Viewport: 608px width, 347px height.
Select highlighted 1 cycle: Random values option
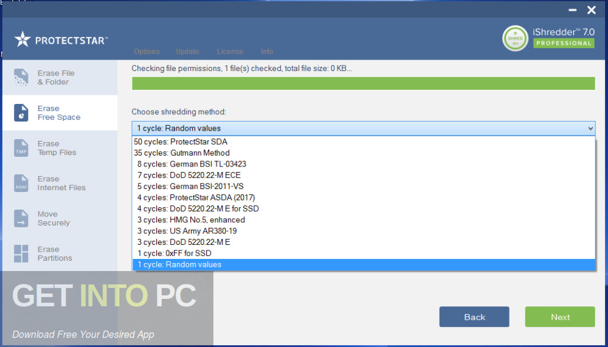point(364,265)
